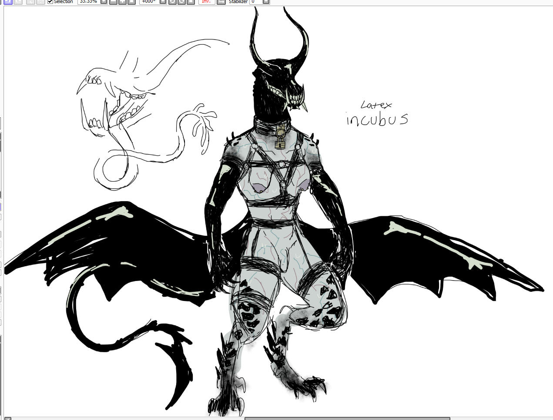Click the zoom percentage field showing 33.33%
Image resolution: width=553 pixels, height=420 pixels.
[x=88, y=1]
